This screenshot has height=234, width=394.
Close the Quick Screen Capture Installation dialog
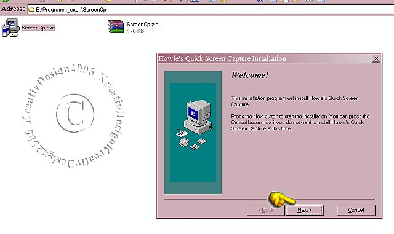click(376, 58)
